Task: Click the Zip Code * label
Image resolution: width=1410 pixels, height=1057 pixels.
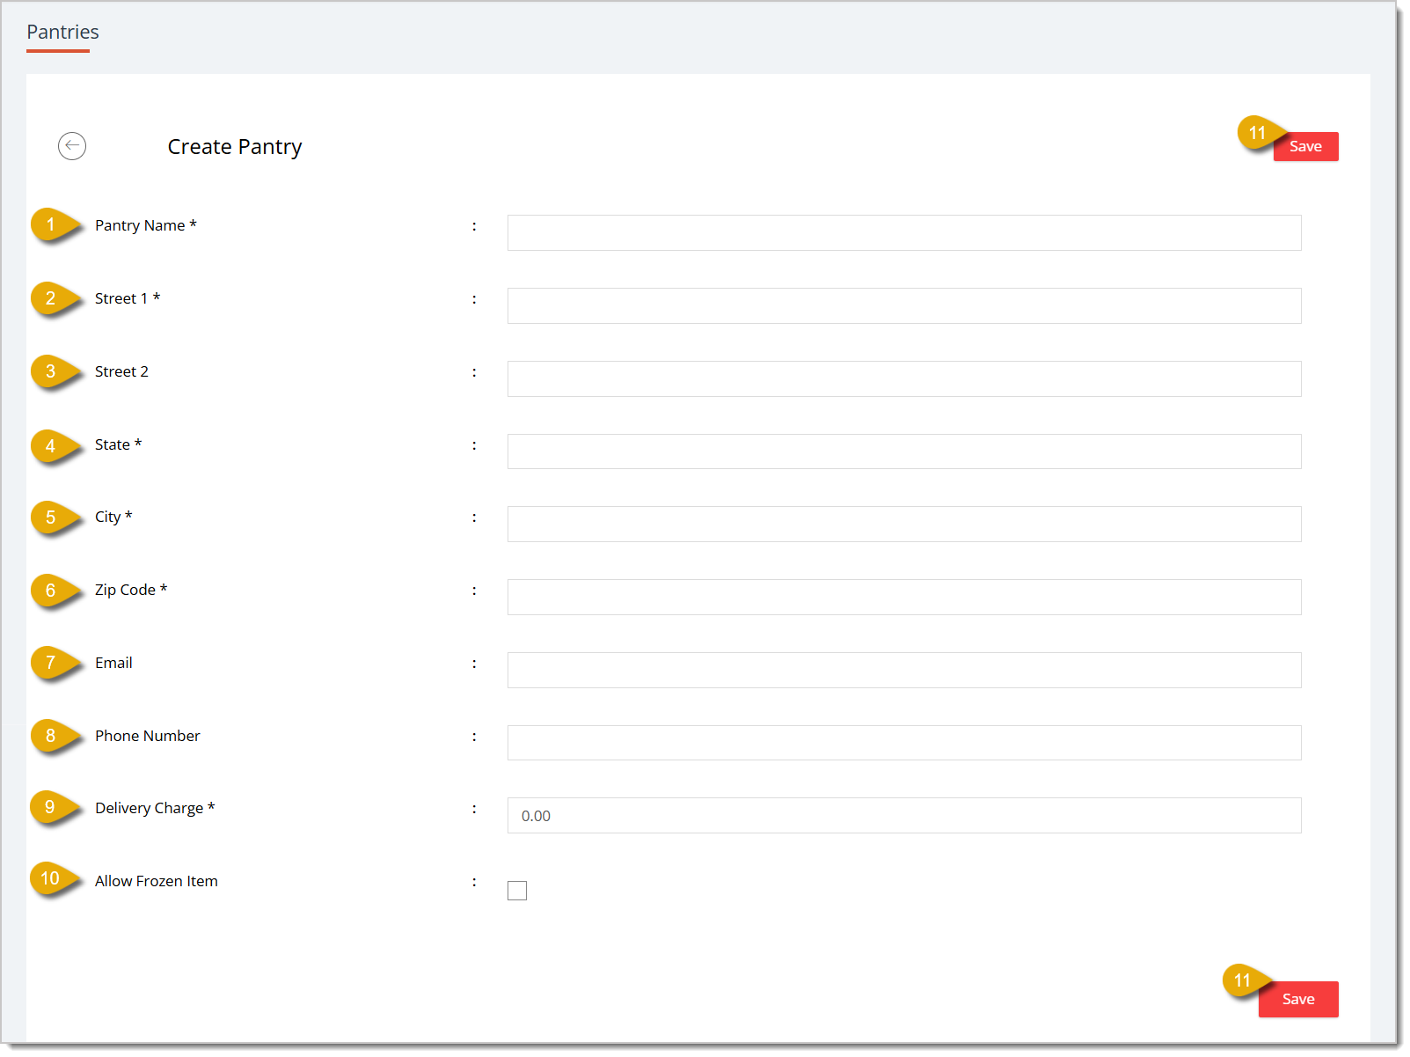Action: [x=131, y=590]
